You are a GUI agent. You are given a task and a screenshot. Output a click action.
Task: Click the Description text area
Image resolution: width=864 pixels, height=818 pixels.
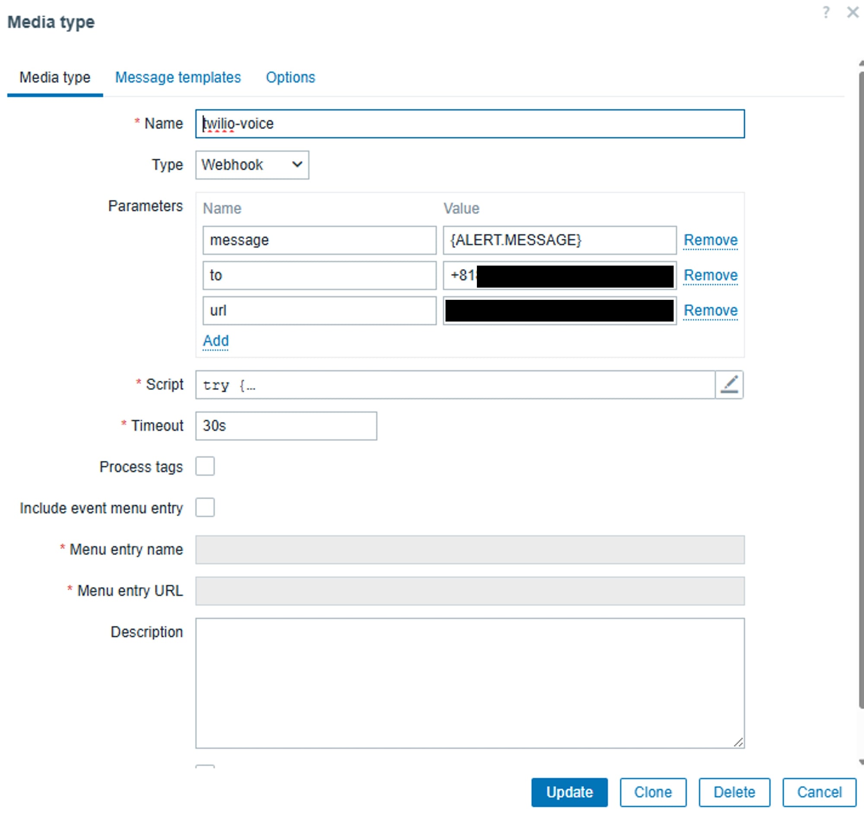click(x=470, y=683)
